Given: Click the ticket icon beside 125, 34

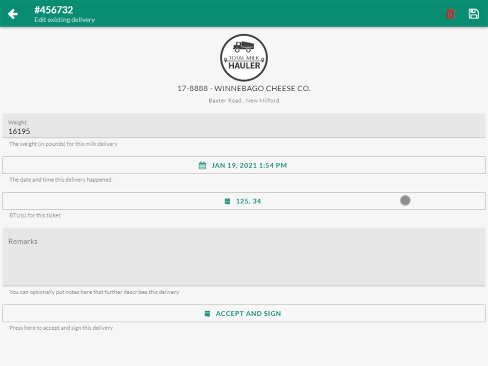Looking at the screenshot, I should [227, 202].
